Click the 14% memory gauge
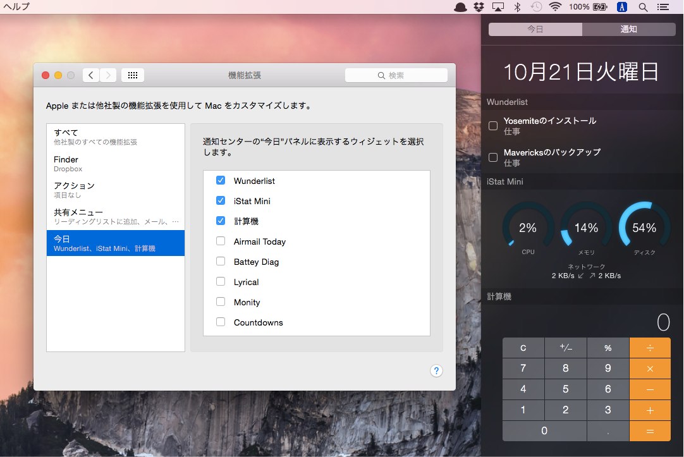684x457 pixels. [586, 229]
